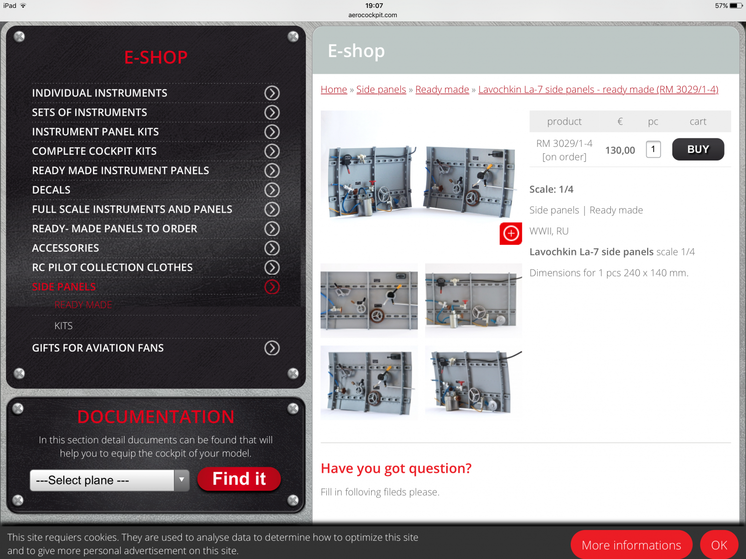Screen dimensions: 746x559
Task: Open Instrument Panel Kits category
Action: click(96, 132)
